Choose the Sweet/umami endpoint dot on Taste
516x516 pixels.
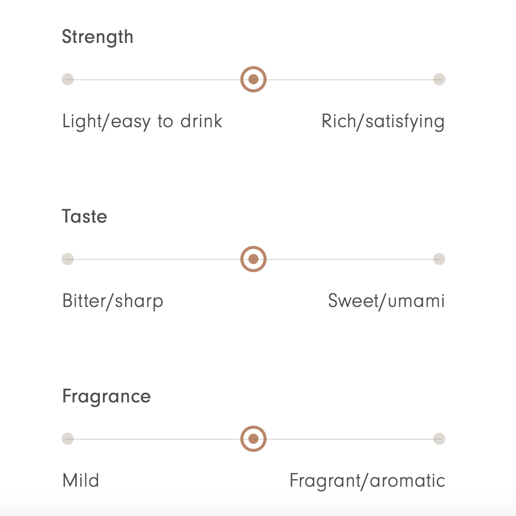[439, 259]
